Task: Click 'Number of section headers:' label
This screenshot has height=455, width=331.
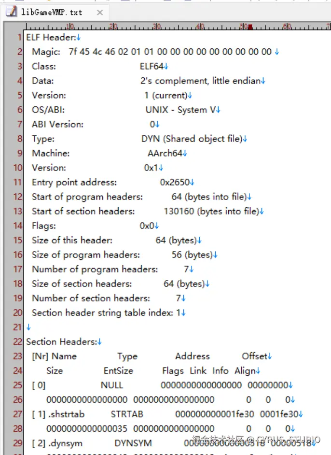Action: 91,299
